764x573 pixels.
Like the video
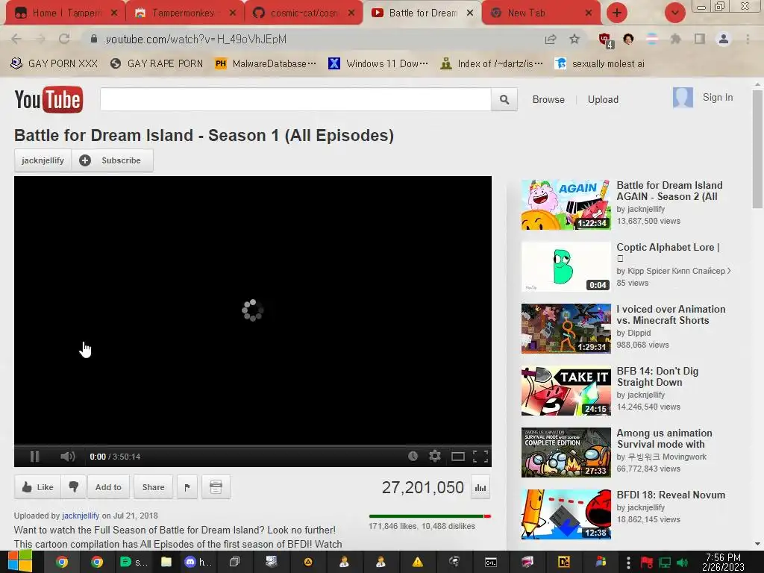coord(37,486)
